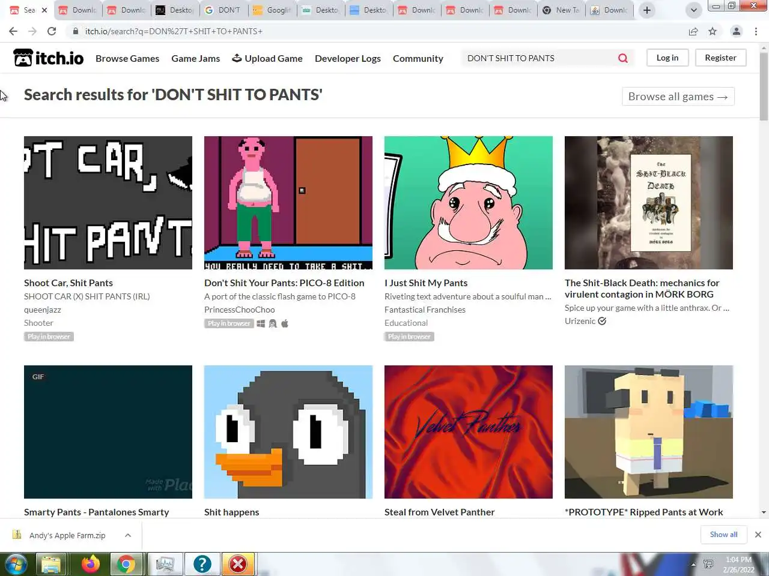
Task: Click the red X taskbar icon
Action: tap(238, 564)
